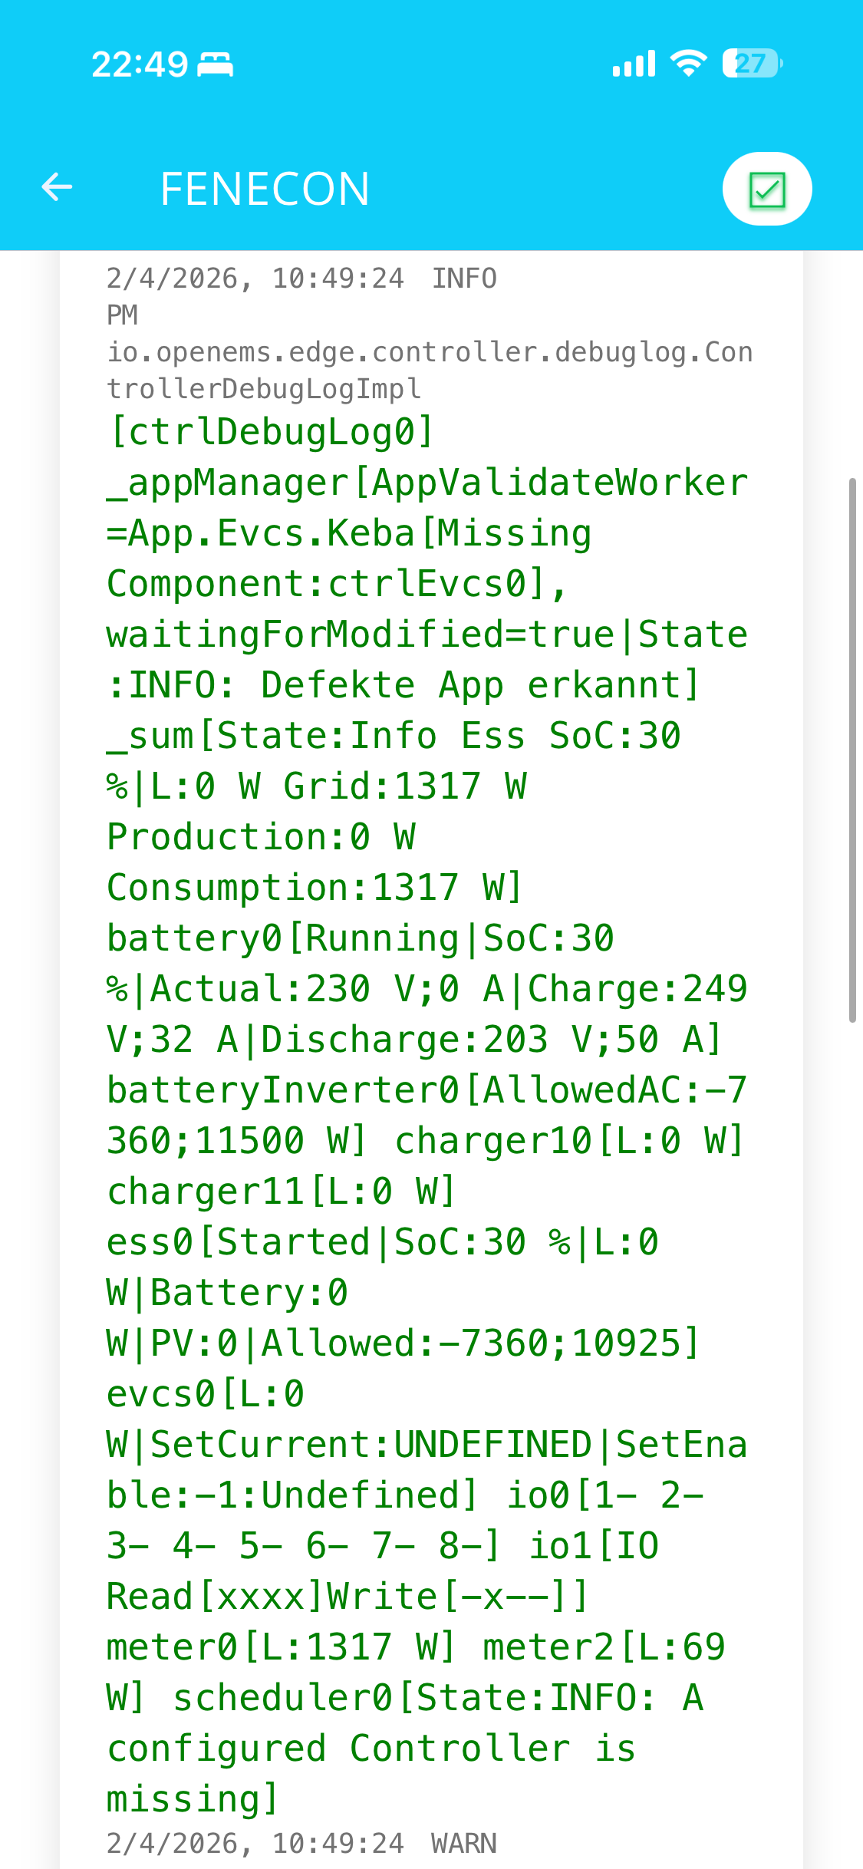
Task: Tap the 'charger11[L:0 W]' log line
Action: [x=282, y=1191]
